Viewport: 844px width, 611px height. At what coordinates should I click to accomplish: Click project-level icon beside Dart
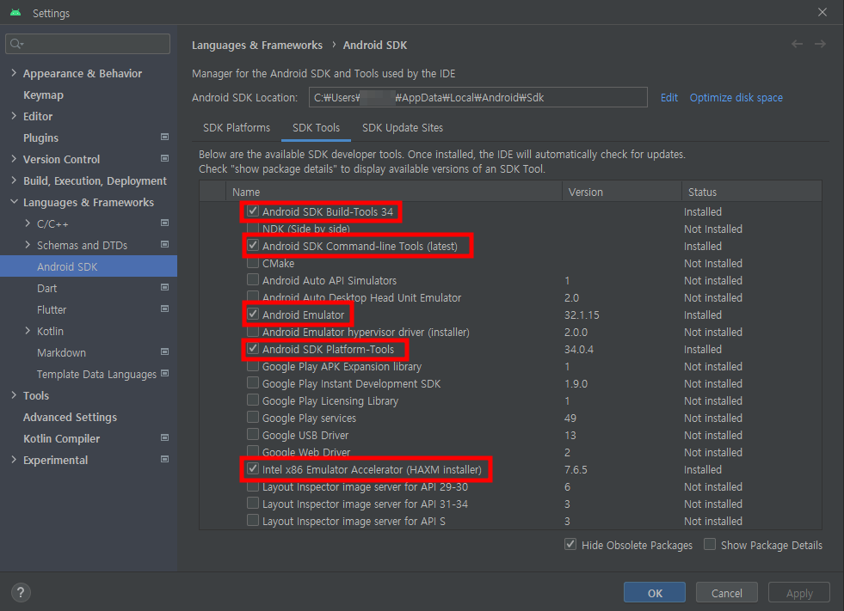pos(164,288)
